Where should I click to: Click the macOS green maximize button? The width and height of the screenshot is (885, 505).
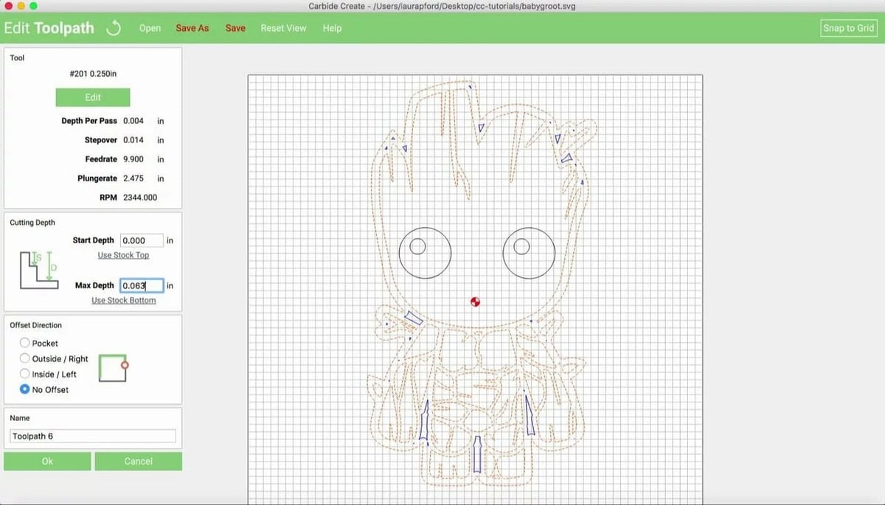click(33, 6)
